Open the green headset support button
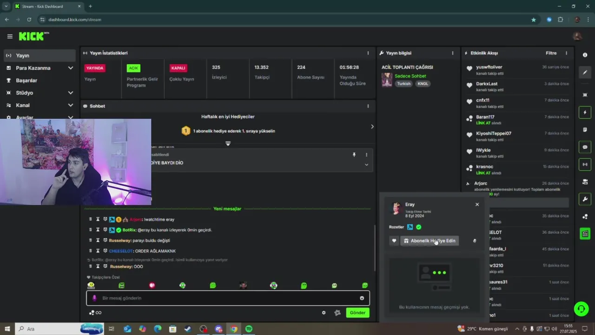This screenshot has height=335, width=595. [581, 308]
